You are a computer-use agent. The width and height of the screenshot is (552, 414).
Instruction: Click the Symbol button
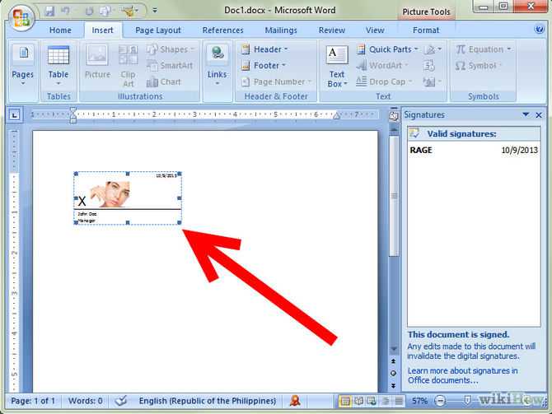coord(478,65)
